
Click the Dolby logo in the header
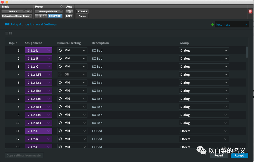[7, 24]
